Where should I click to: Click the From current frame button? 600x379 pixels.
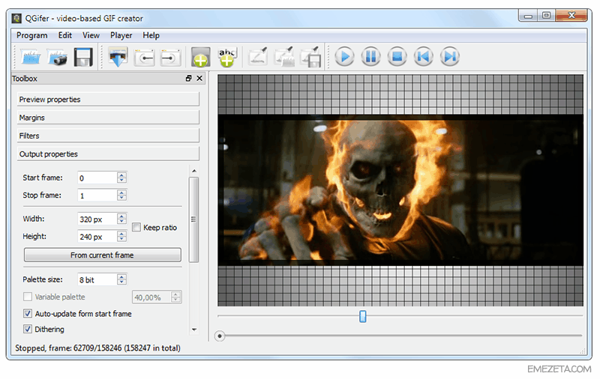pyautogui.click(x=103, y=255)
